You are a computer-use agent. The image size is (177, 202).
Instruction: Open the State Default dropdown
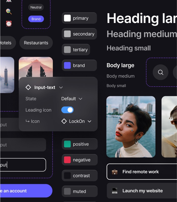72,99
